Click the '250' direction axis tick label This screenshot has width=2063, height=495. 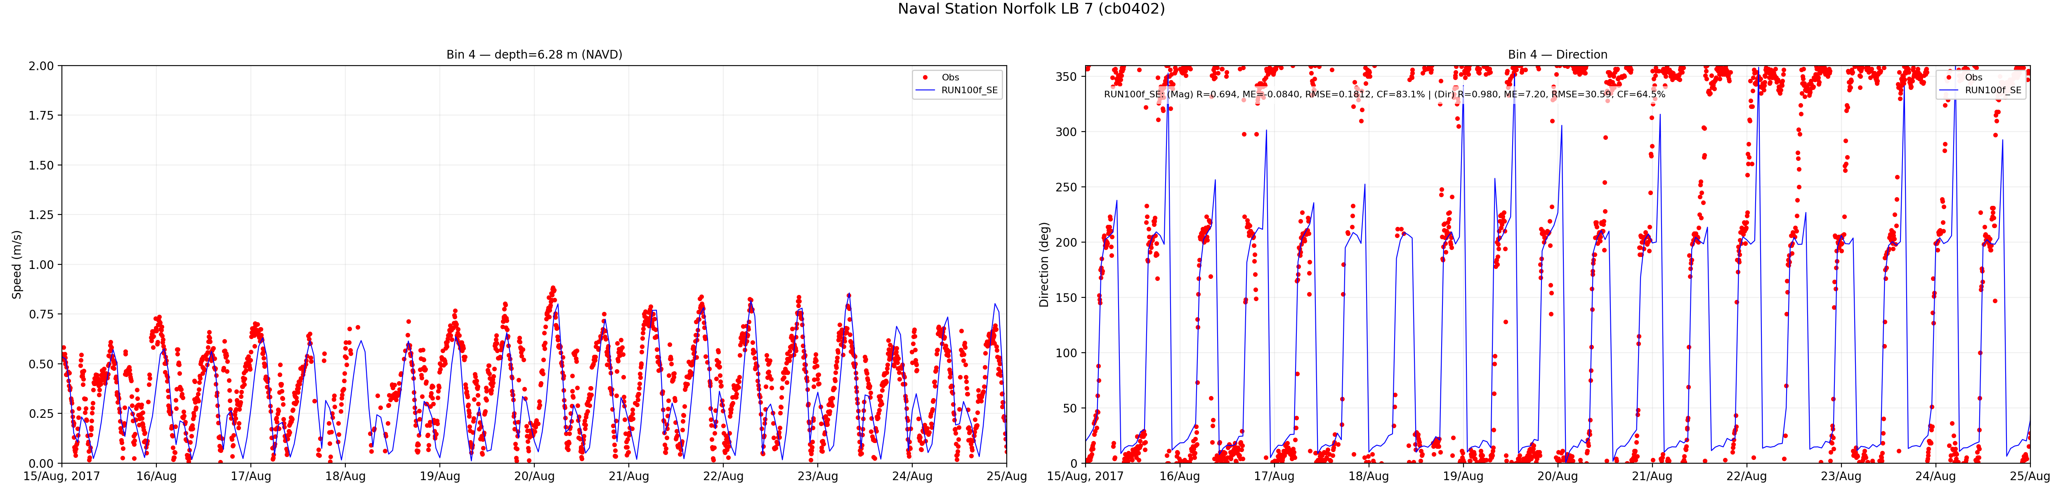pyautogui.click(x=1067, y=187)
